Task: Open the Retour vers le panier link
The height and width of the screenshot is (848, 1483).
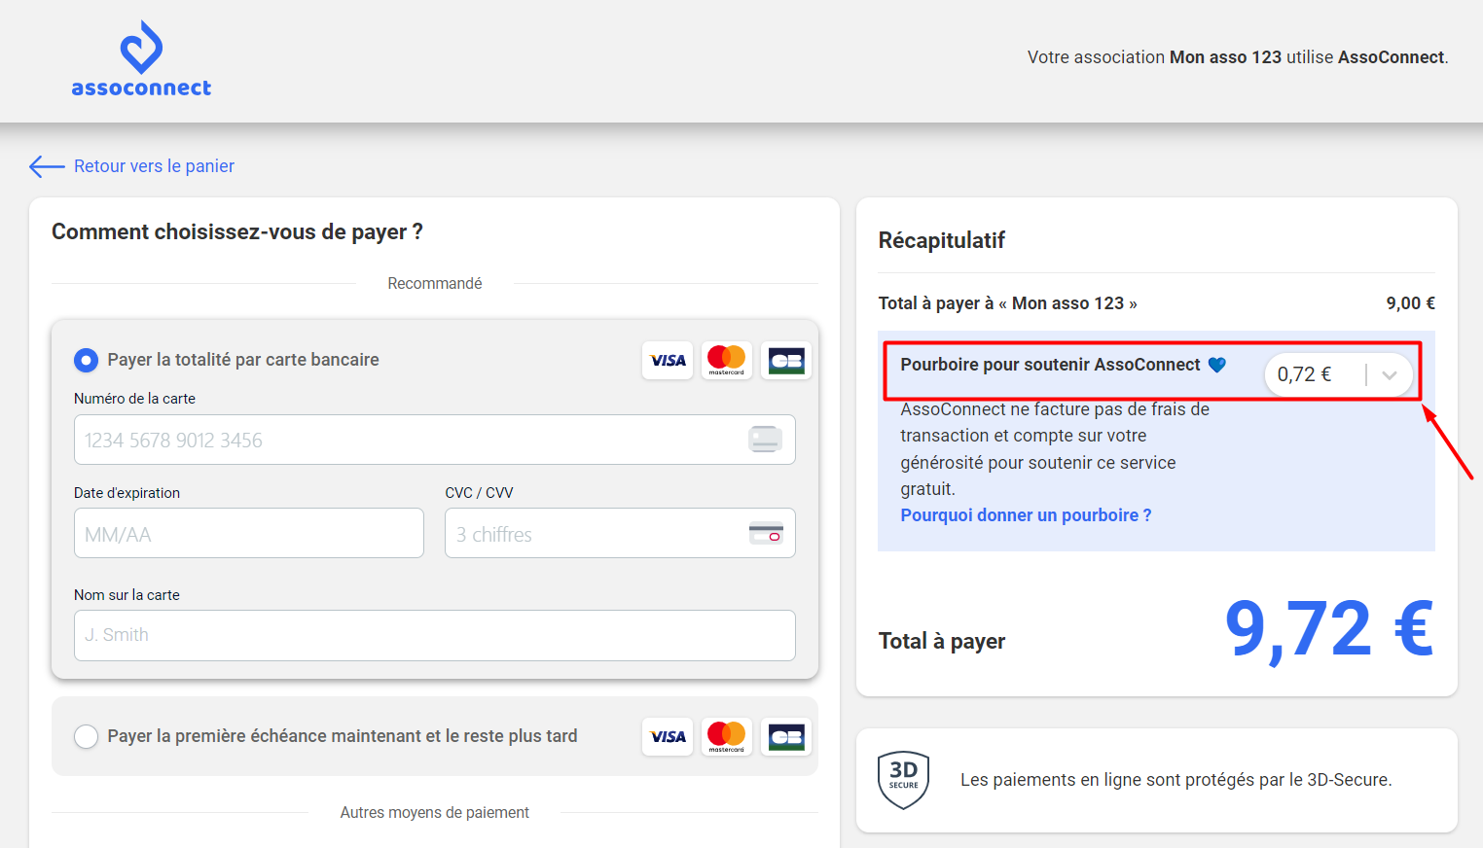Action: 154,166
